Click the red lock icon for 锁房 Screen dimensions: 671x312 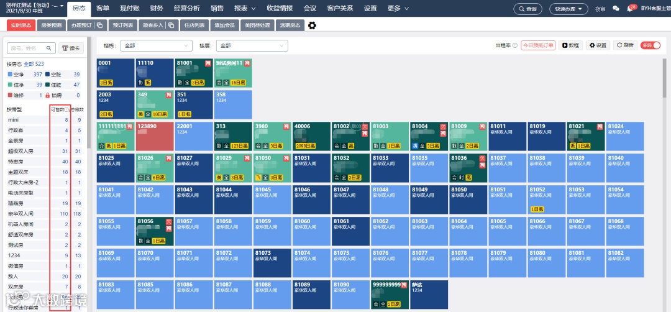coord(47,96)
